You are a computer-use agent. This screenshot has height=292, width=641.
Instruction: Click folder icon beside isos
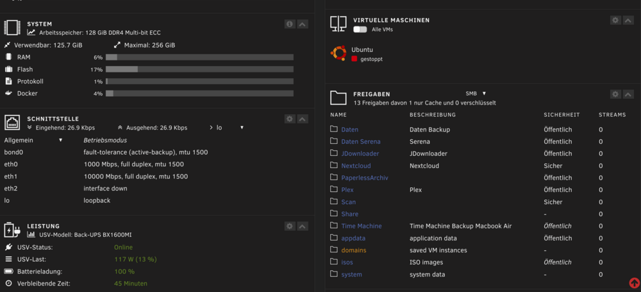click(x=334, y=262)
